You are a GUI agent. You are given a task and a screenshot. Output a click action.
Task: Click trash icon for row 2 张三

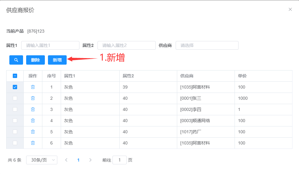(33, 98)
